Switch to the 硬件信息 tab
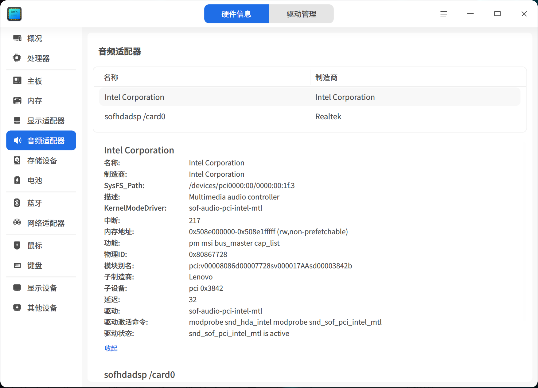The image size is (538, 388). point(236,14)
